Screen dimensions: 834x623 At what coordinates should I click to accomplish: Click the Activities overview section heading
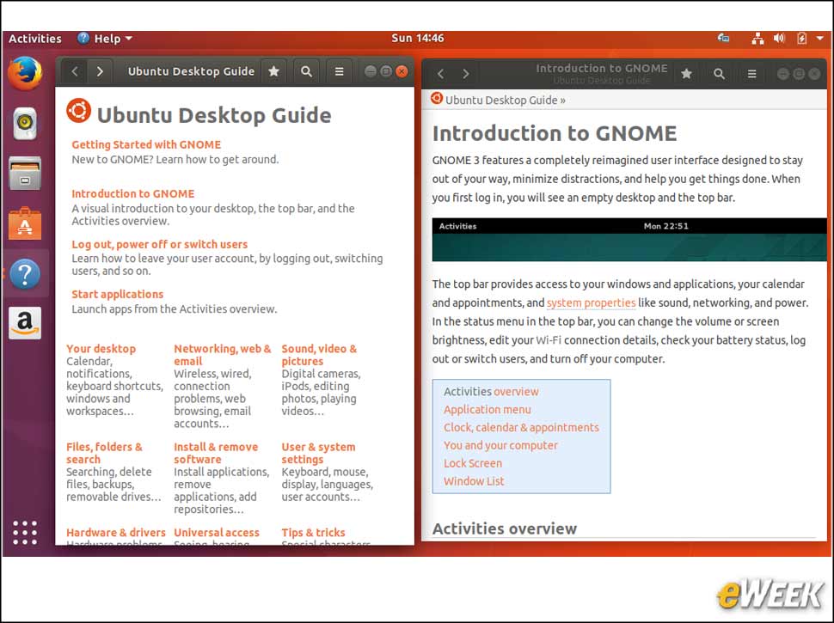point(504,528)
